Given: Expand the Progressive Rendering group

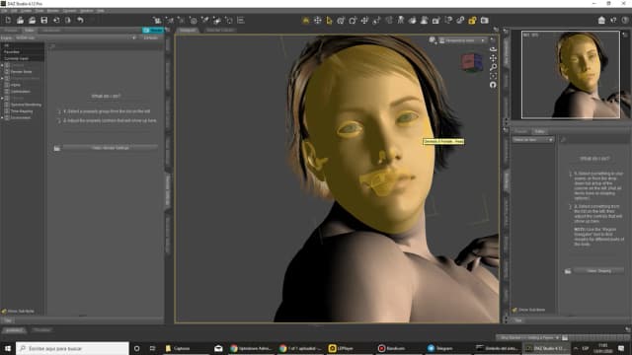Looking at the screenshot, I should tap(2, 79).
